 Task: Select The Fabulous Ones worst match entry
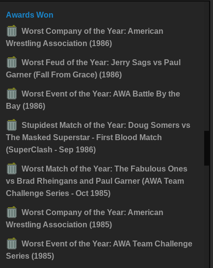(x=97, y=181)
